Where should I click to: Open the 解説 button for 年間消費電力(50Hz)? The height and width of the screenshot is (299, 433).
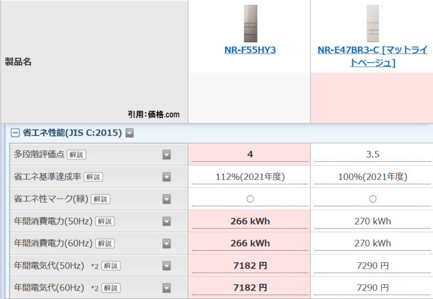pyautogui.click(x=105, y=221)
